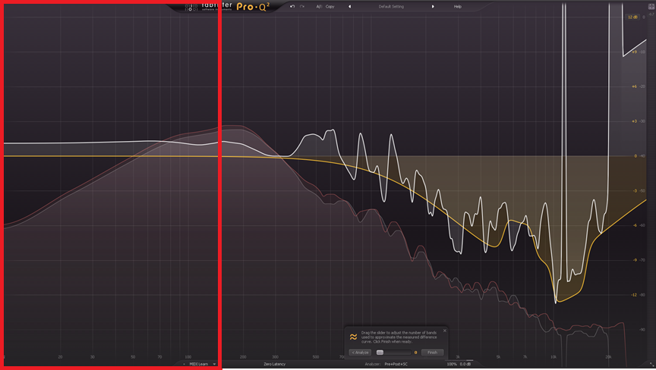Image resolution: width=656 pixels, height=370 pixels.
Task: Toggle the A/B state switch
Action: point(319,6)
